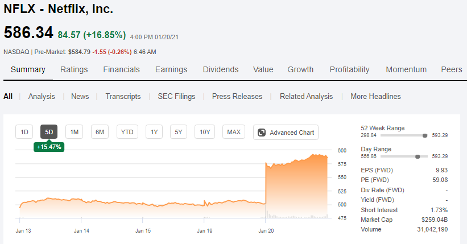View More Headlines link

pyautogui.click(x=375, y=96)
